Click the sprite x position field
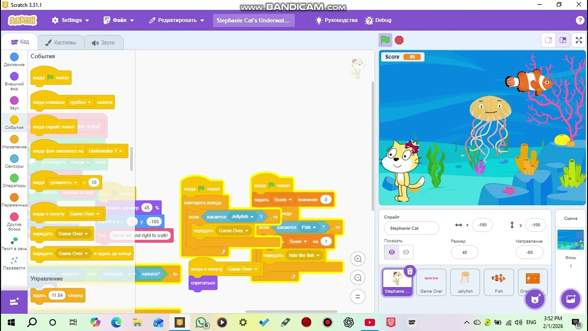Viewport: 588px width, 331px height. [482, 225]
